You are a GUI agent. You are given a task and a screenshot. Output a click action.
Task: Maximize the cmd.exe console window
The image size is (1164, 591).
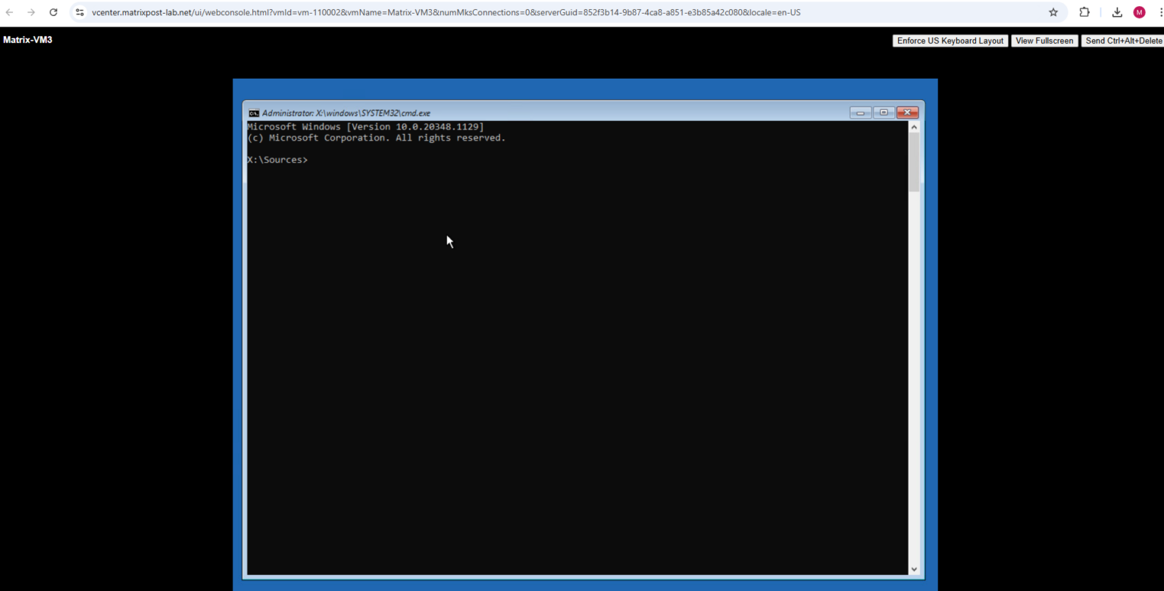[x=884, y=112]
